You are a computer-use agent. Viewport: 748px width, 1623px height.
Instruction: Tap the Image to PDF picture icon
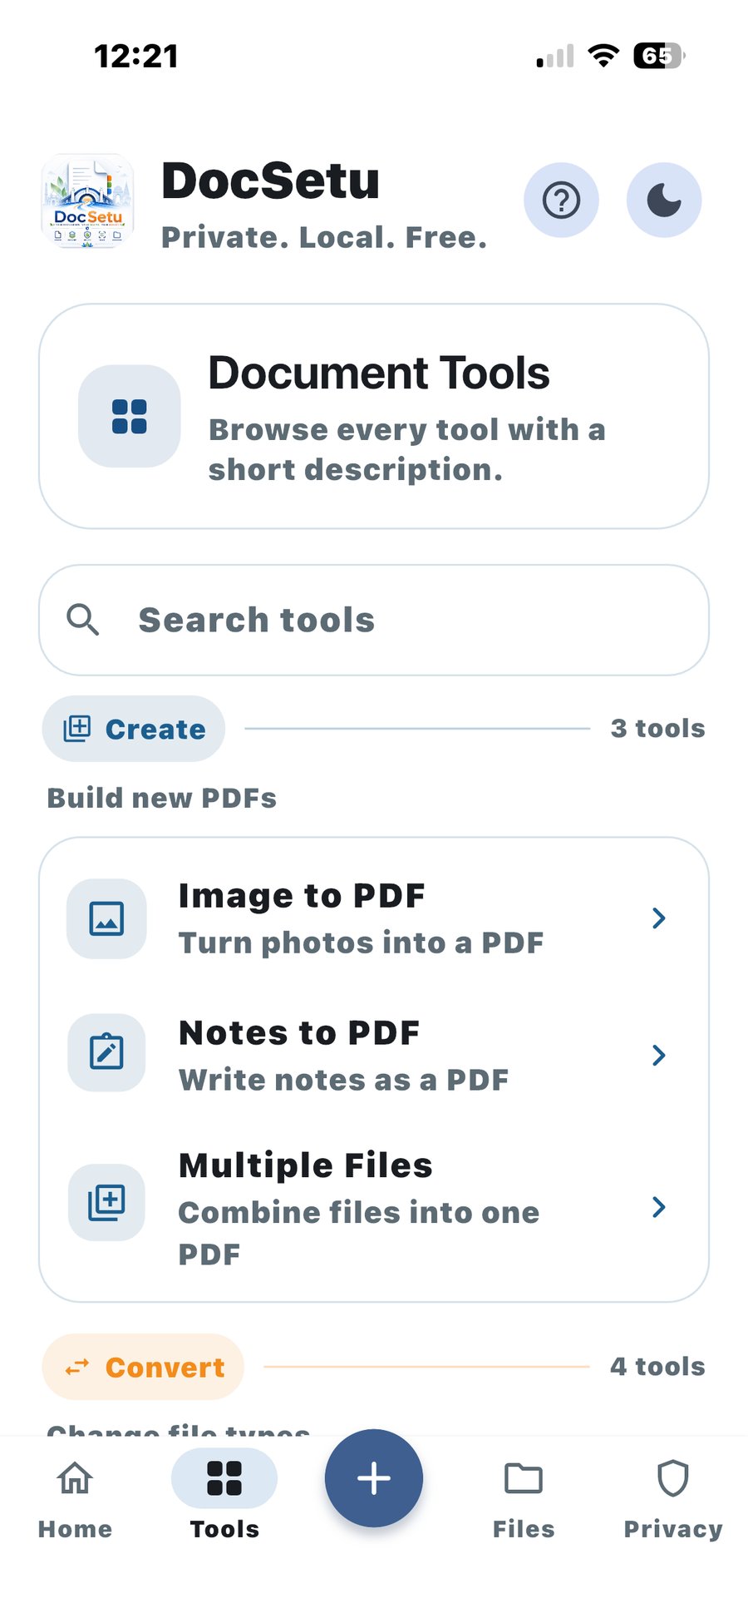pyautogui.click(x=106, y=918)
